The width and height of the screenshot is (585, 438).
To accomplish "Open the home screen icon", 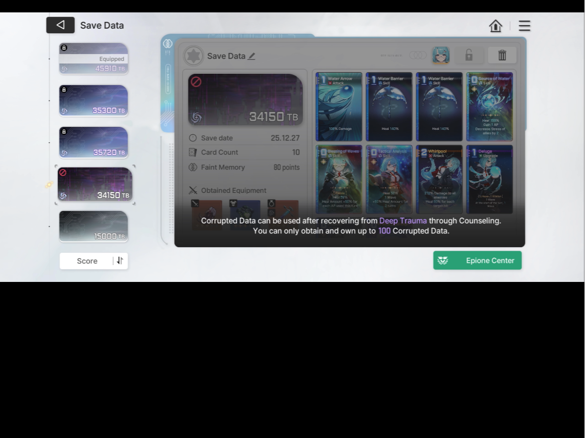I will coord(495,26).
